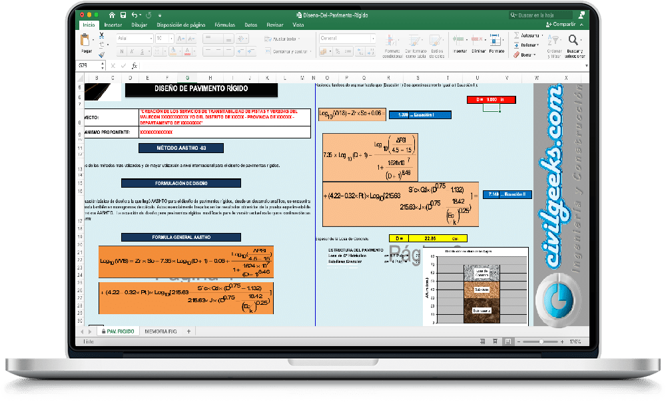The width and height of the screenshot is (666, 402).
Task: Switch to Page Break Preview view
Action: (x=508, y=341)
